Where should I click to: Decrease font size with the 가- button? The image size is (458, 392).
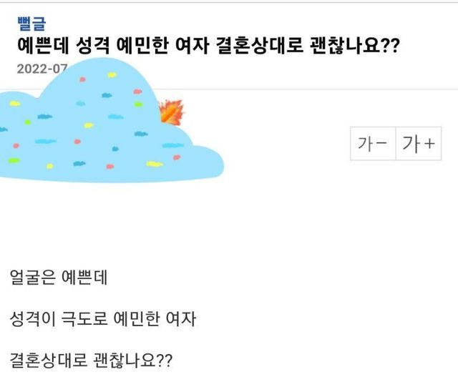coord(372,144)
